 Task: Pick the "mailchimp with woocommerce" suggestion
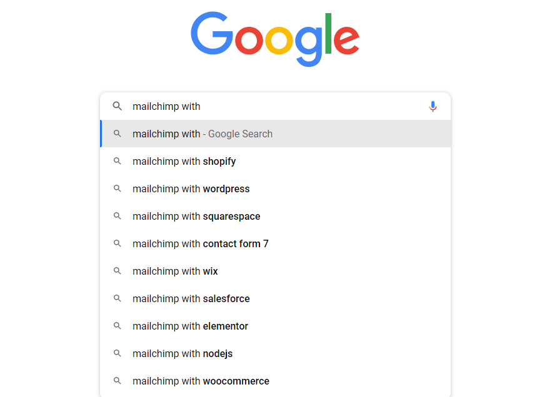(201, 381)
